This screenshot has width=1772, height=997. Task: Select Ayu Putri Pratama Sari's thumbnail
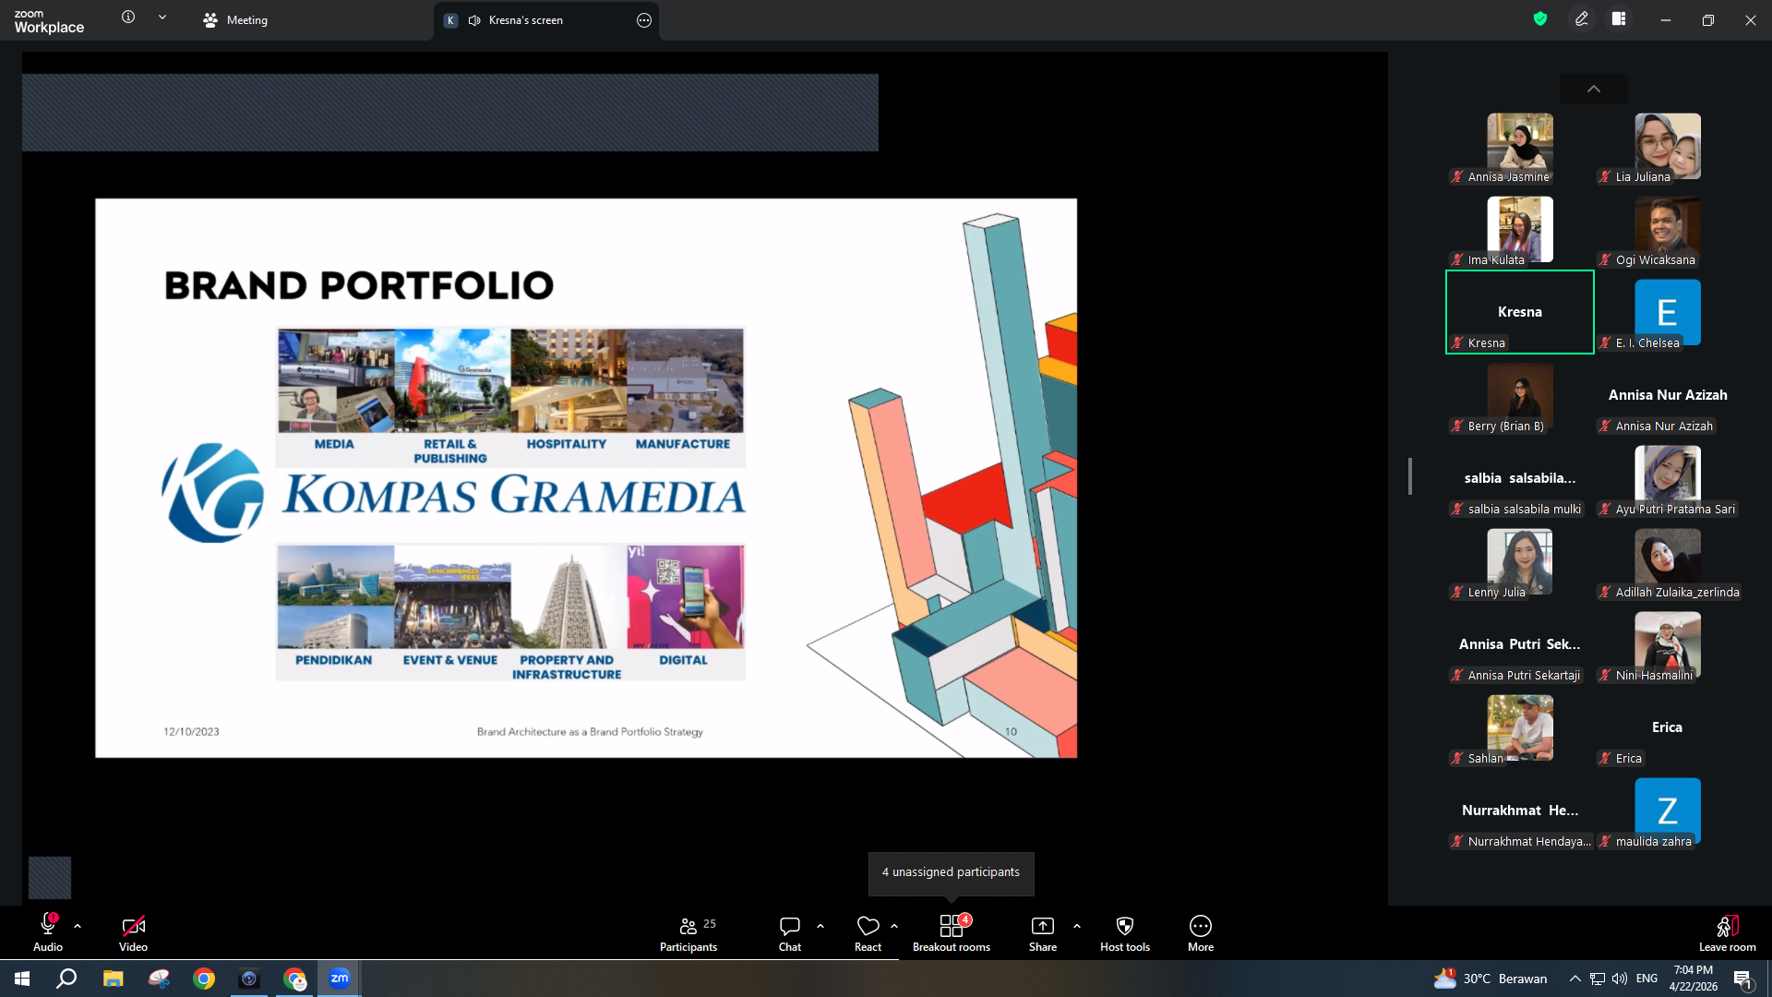(x=1668, y=478)
